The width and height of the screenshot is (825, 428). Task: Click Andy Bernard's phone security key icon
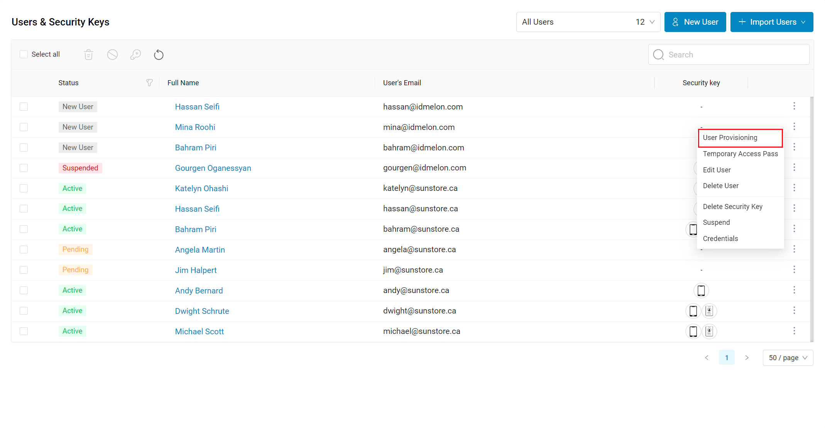701,290
